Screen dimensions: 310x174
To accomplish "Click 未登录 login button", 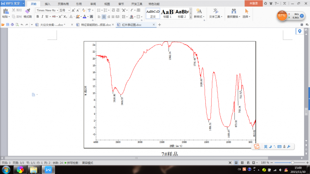I will [x=253, y=3].
